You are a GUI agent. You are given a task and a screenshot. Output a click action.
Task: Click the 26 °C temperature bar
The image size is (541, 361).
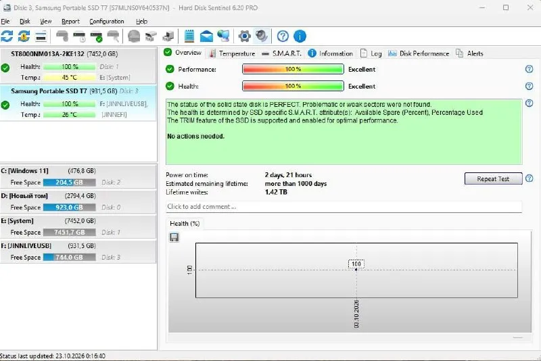pos(70,114)
